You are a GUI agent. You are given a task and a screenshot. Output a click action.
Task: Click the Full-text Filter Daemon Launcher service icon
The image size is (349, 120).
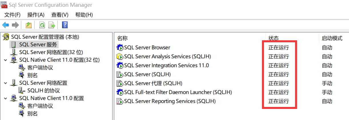(x=120, y=92)
